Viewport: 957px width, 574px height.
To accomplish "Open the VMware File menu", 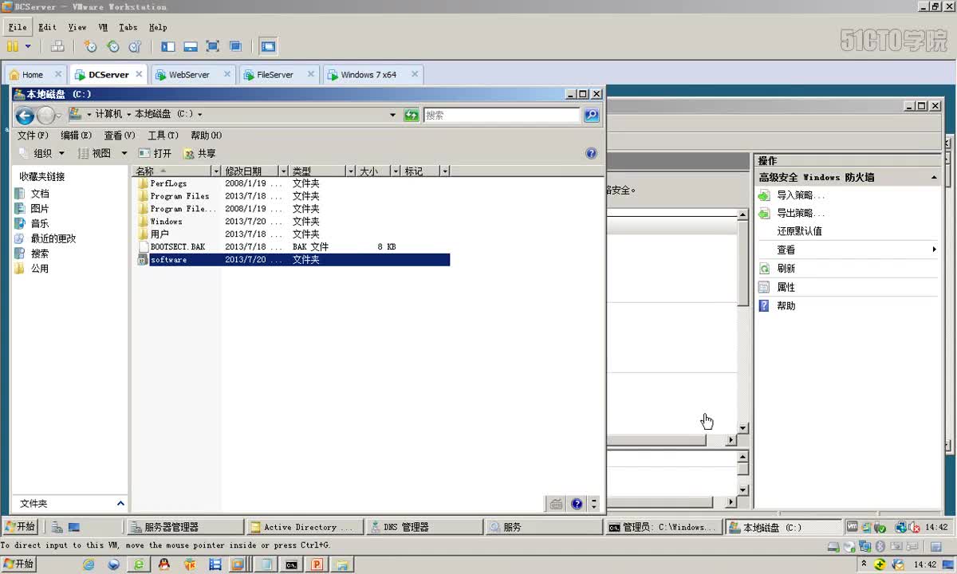I will pos(18,27).
